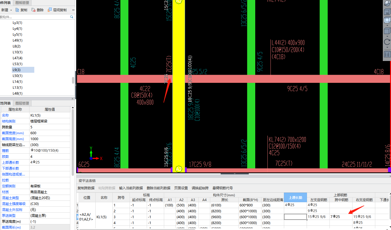391x230 pixels.
Task: Select L14(1) in component list
Action: click(x=17, y=82)
